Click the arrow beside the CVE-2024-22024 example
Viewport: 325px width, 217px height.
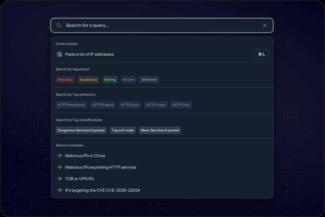59,190
